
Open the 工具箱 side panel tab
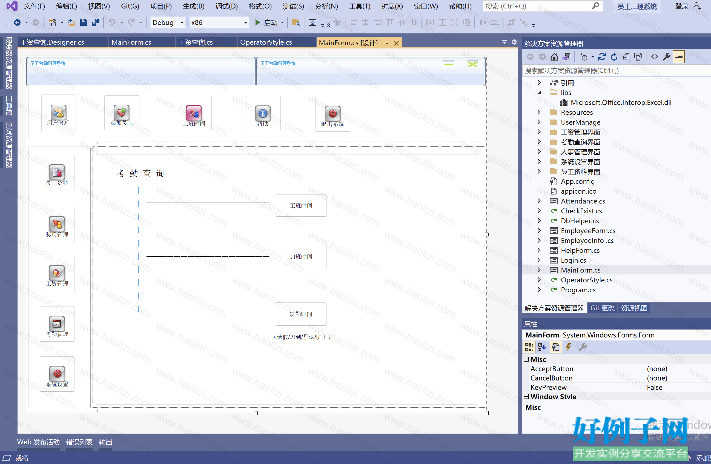(x=9, y=106)
